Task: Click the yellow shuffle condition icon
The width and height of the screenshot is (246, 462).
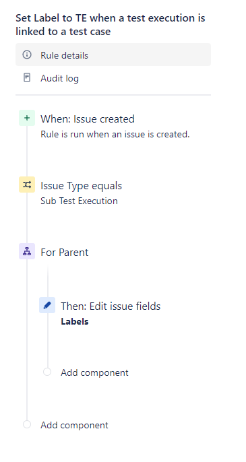Action: 27,185
